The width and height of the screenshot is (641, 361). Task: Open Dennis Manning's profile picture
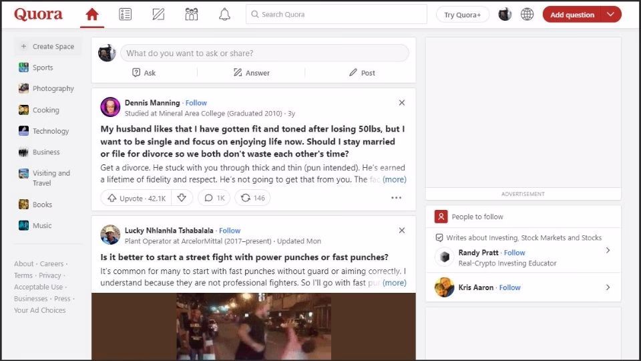pyautogui.click(x=110, y=107)
